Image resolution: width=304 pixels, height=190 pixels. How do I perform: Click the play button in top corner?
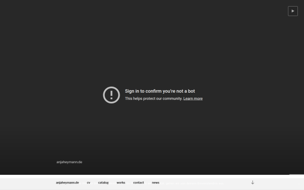293,11
